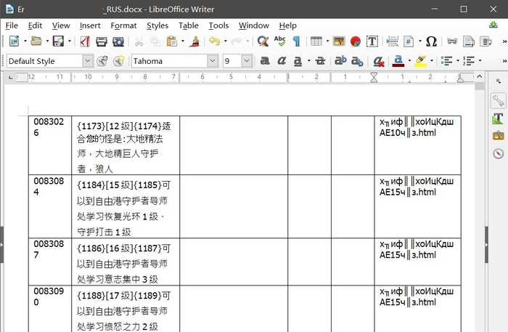Viewport: 508px width, 332px height.
Task: Toggle italic text formatting
Action: [x=281, y=61]
